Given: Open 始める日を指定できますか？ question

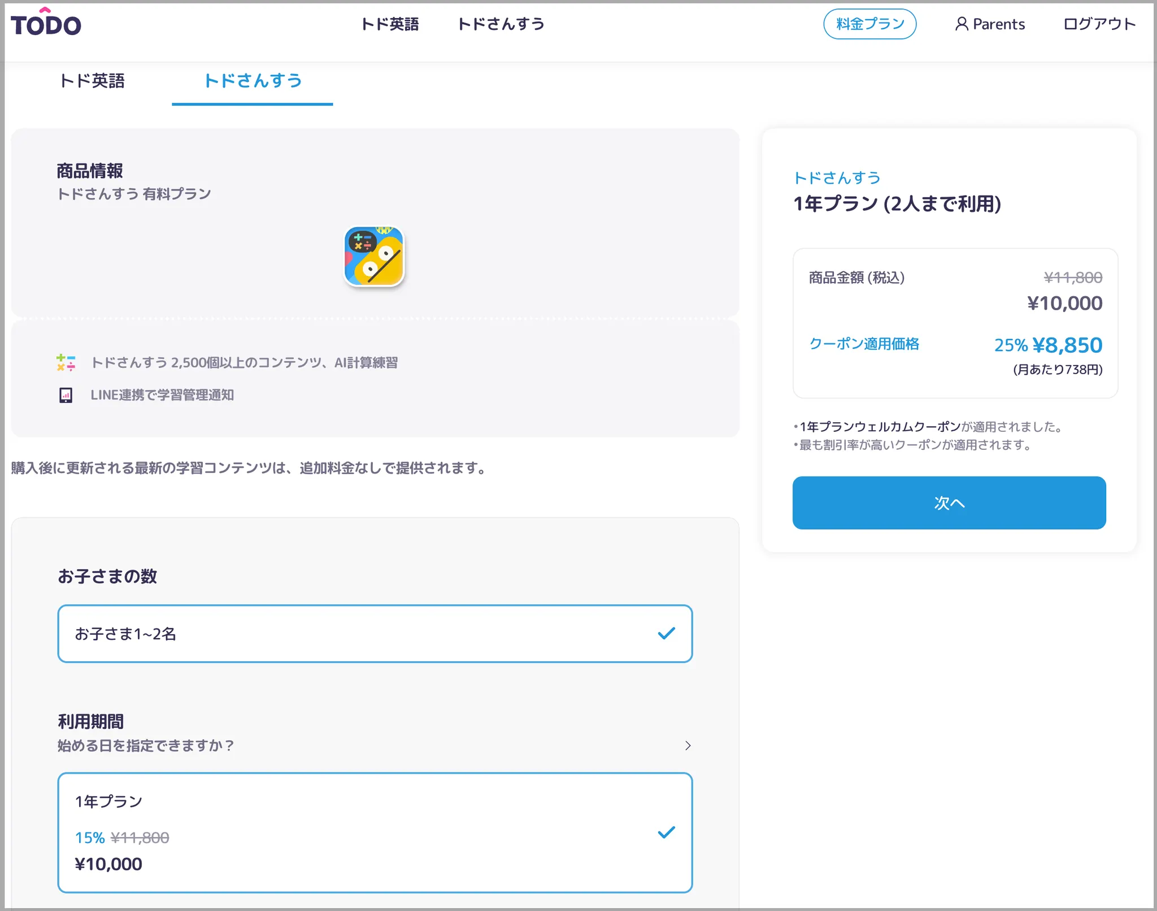Looking at the screenshot, I should pos(146,745).
